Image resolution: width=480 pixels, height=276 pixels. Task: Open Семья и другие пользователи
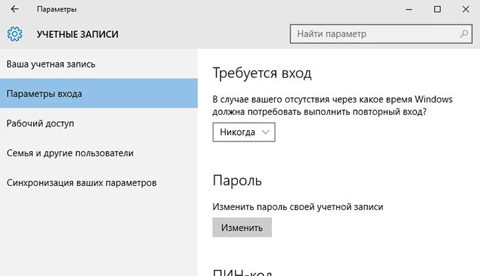point(69,153)
